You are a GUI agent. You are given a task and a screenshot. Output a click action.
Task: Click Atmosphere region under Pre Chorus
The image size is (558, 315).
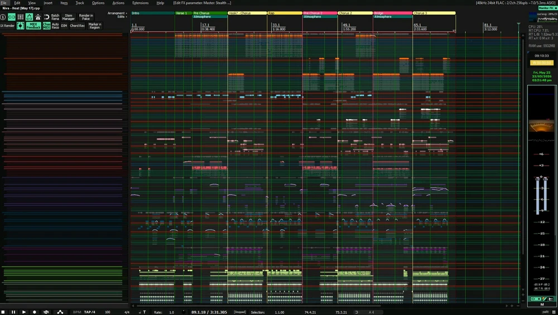pos(210,17)
